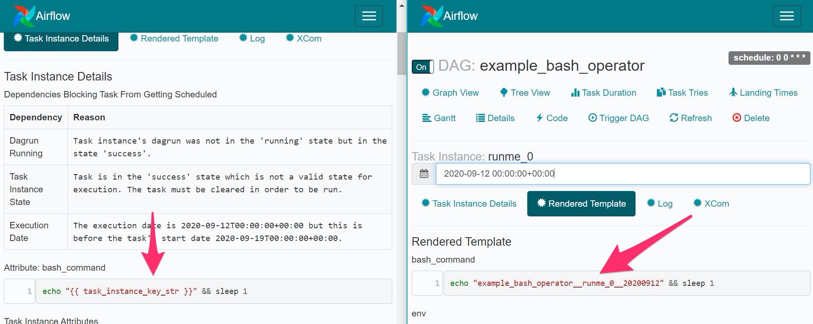Click the Dagrun Running dependency cell
The width and height of the screenshot is (813, 324).
pos(36,147)
